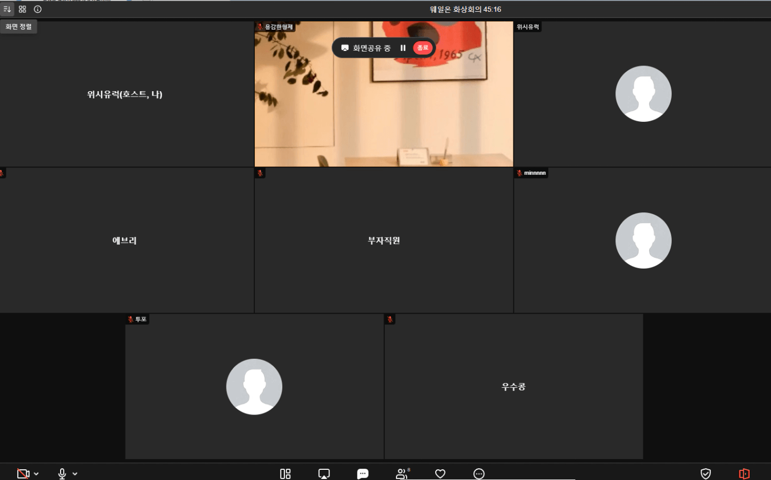
Task: Open the chat bubble icon
Action: [363, 474]
